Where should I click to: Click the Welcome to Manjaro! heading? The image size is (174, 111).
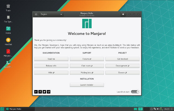pyautogui.click(x=87, y=34)
